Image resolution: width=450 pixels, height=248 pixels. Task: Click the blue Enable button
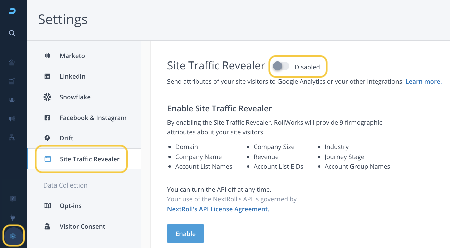click(x=185, y=234)
